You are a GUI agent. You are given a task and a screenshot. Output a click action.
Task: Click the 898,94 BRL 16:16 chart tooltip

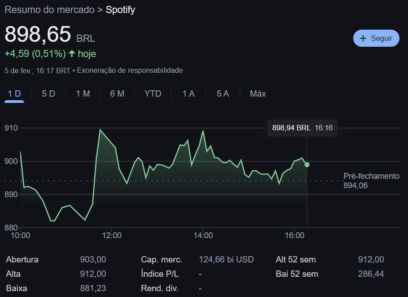303,128
